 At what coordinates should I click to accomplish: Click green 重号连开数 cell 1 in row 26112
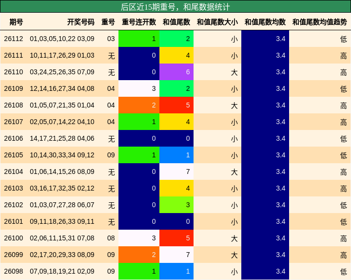139,39
